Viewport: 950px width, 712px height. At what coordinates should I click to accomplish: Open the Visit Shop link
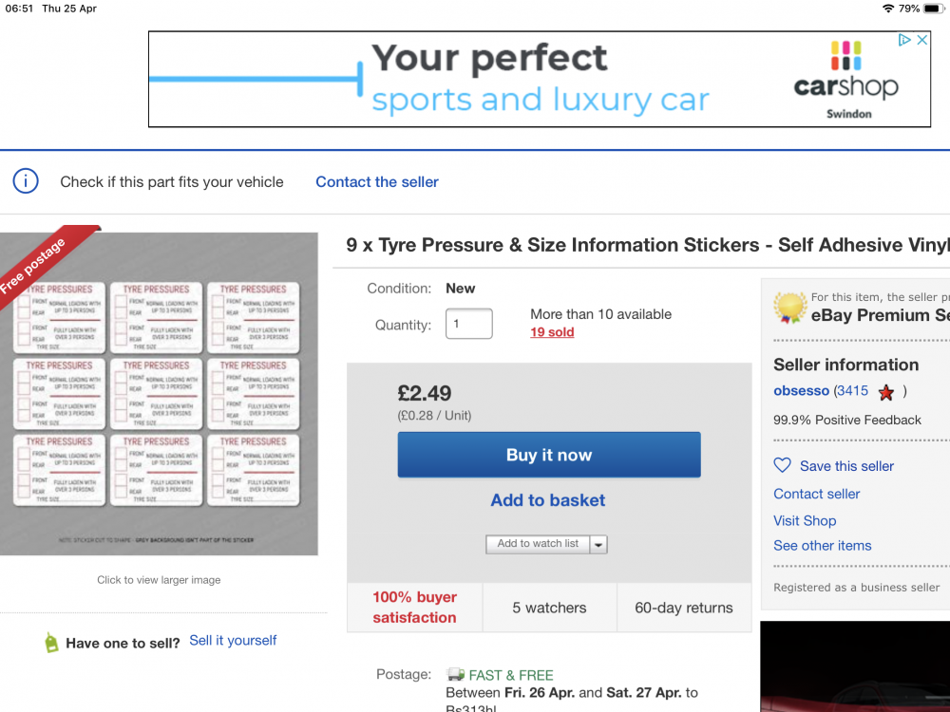click(x=805, y=520)
